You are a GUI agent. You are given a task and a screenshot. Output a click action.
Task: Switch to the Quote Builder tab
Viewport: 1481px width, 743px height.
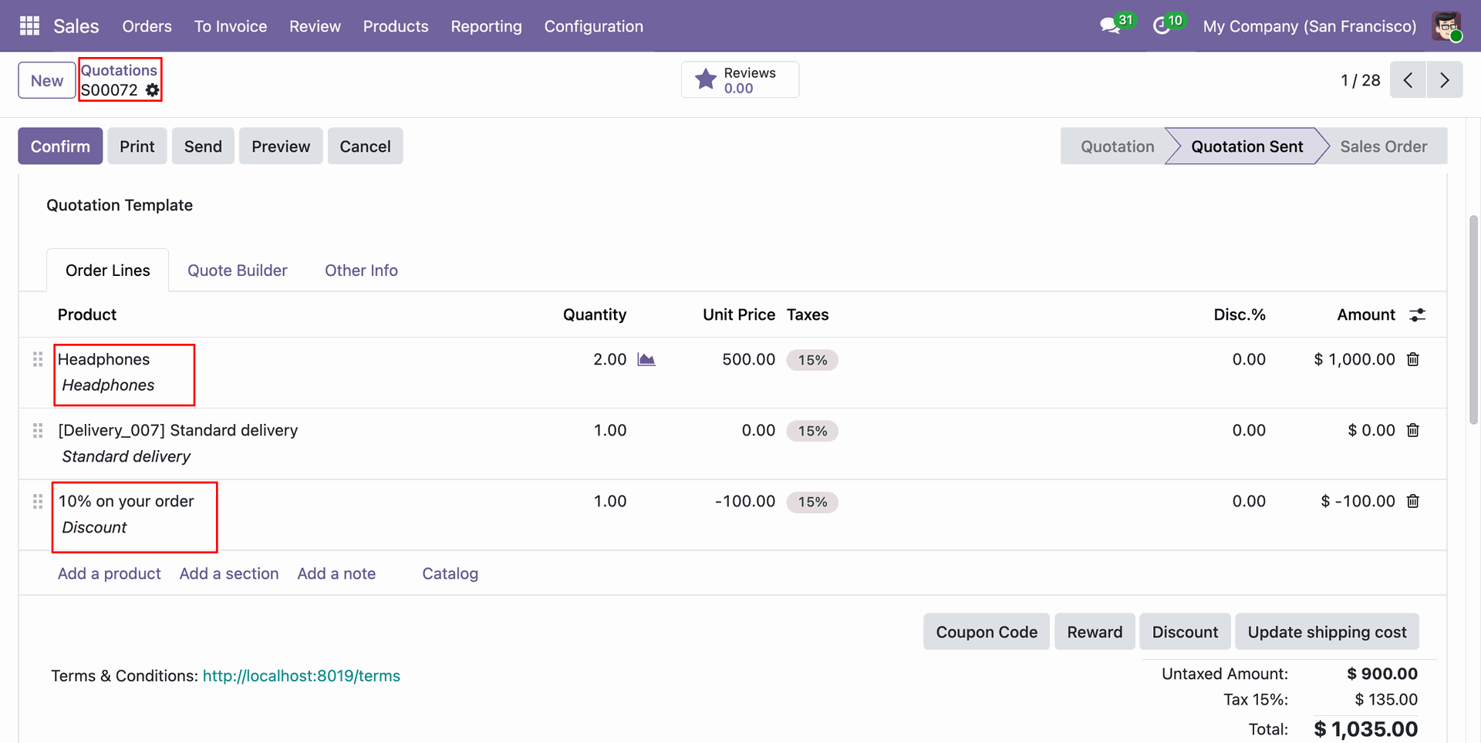click(238, 271)
